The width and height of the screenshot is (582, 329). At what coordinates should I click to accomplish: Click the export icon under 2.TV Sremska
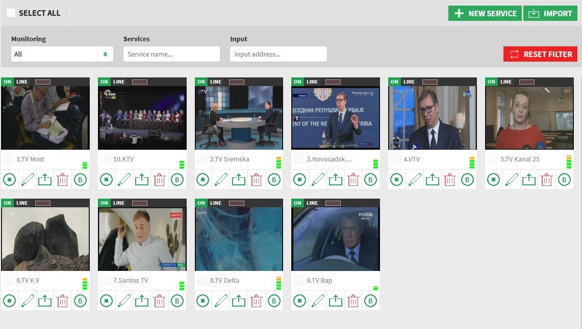[x=239, y=179]
